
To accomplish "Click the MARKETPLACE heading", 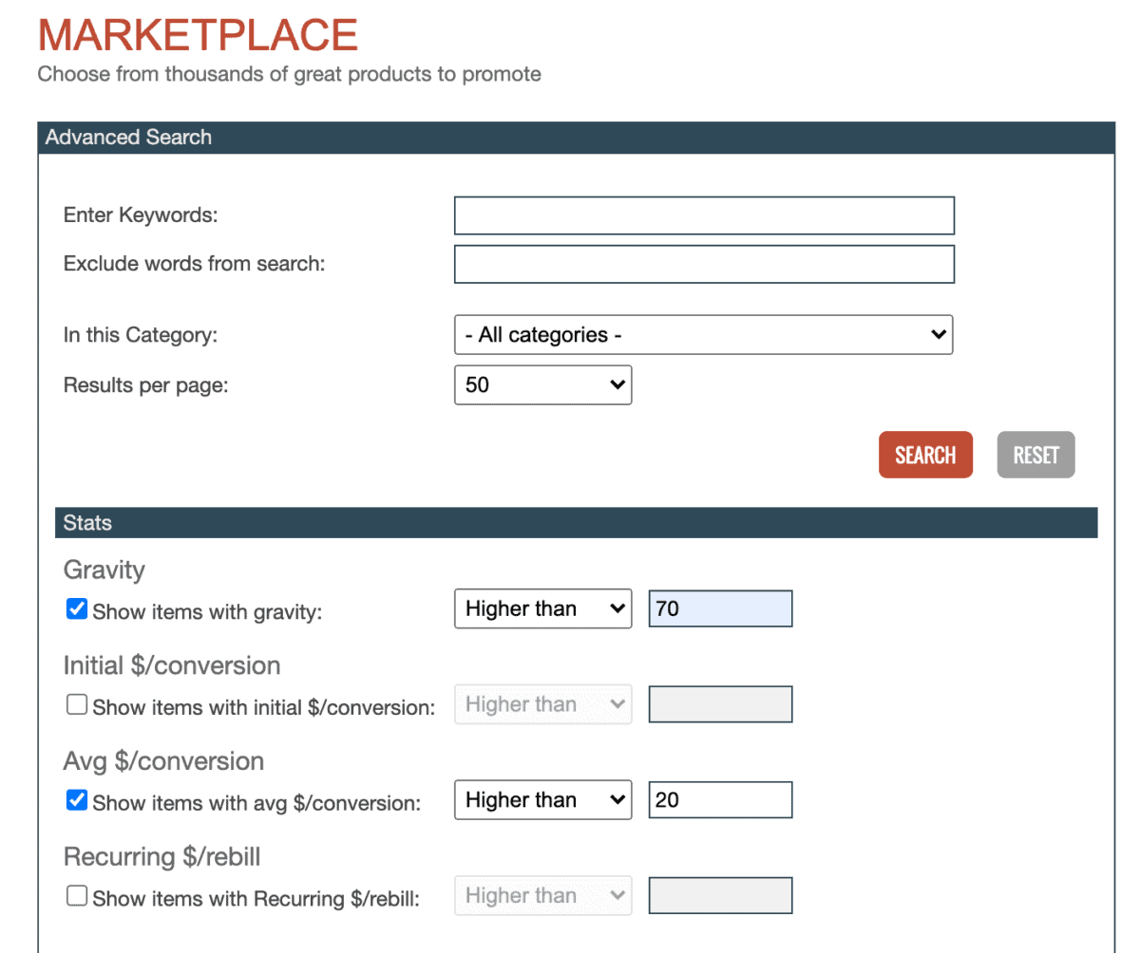I will coord(197,35).
